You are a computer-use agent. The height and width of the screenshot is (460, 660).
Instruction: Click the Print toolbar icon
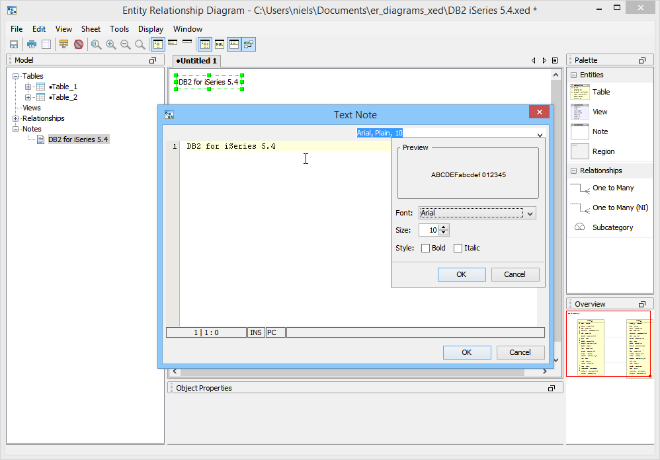32,44
